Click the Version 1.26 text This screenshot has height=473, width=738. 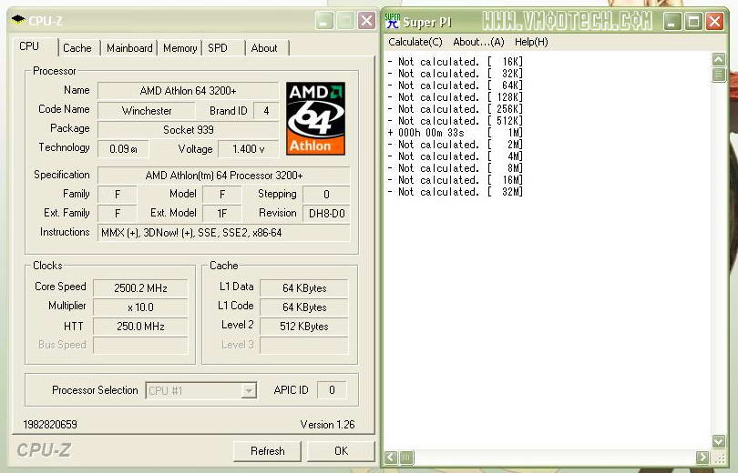pos(328,425)
